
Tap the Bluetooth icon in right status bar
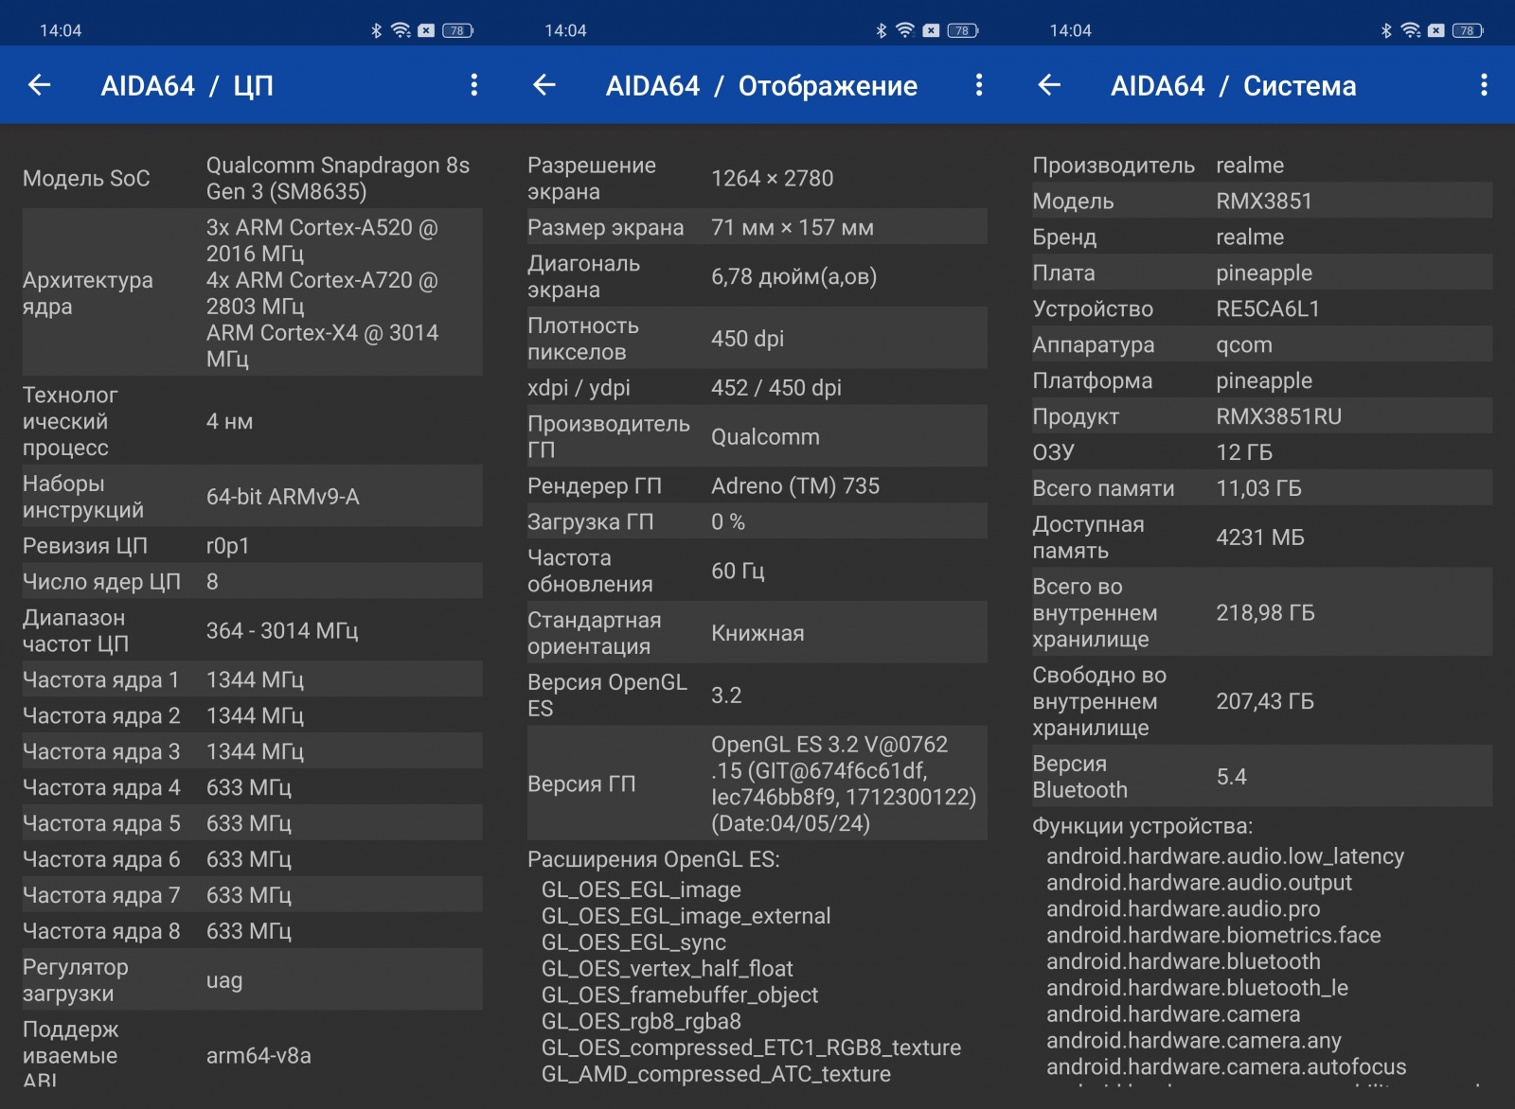coord(1386,30)
